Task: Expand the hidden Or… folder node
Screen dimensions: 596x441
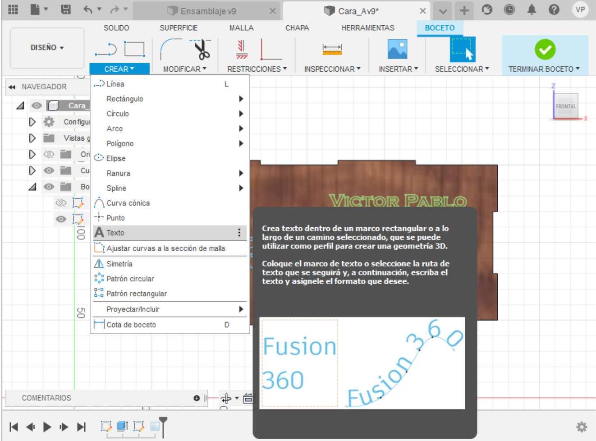Action: 32,154
